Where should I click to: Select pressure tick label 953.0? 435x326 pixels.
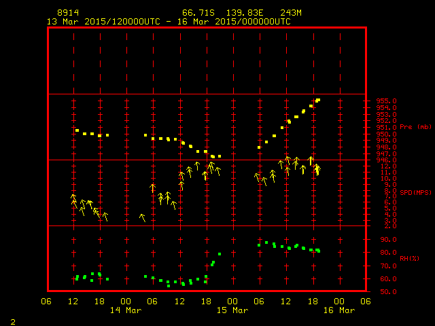pos(386,114)
